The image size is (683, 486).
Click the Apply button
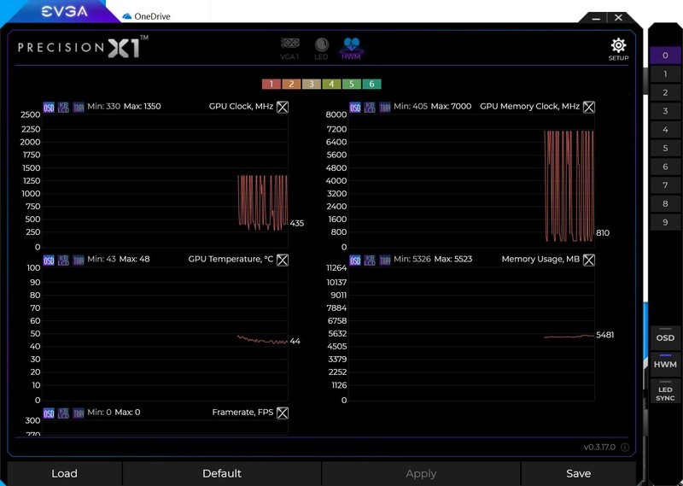[x=421, y=474]
